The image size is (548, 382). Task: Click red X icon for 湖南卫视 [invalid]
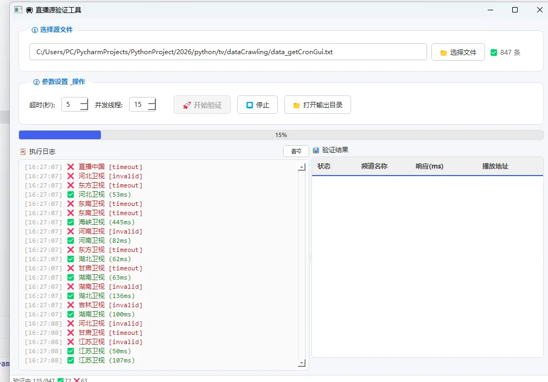pyautogui.click(x=71, y=286)
